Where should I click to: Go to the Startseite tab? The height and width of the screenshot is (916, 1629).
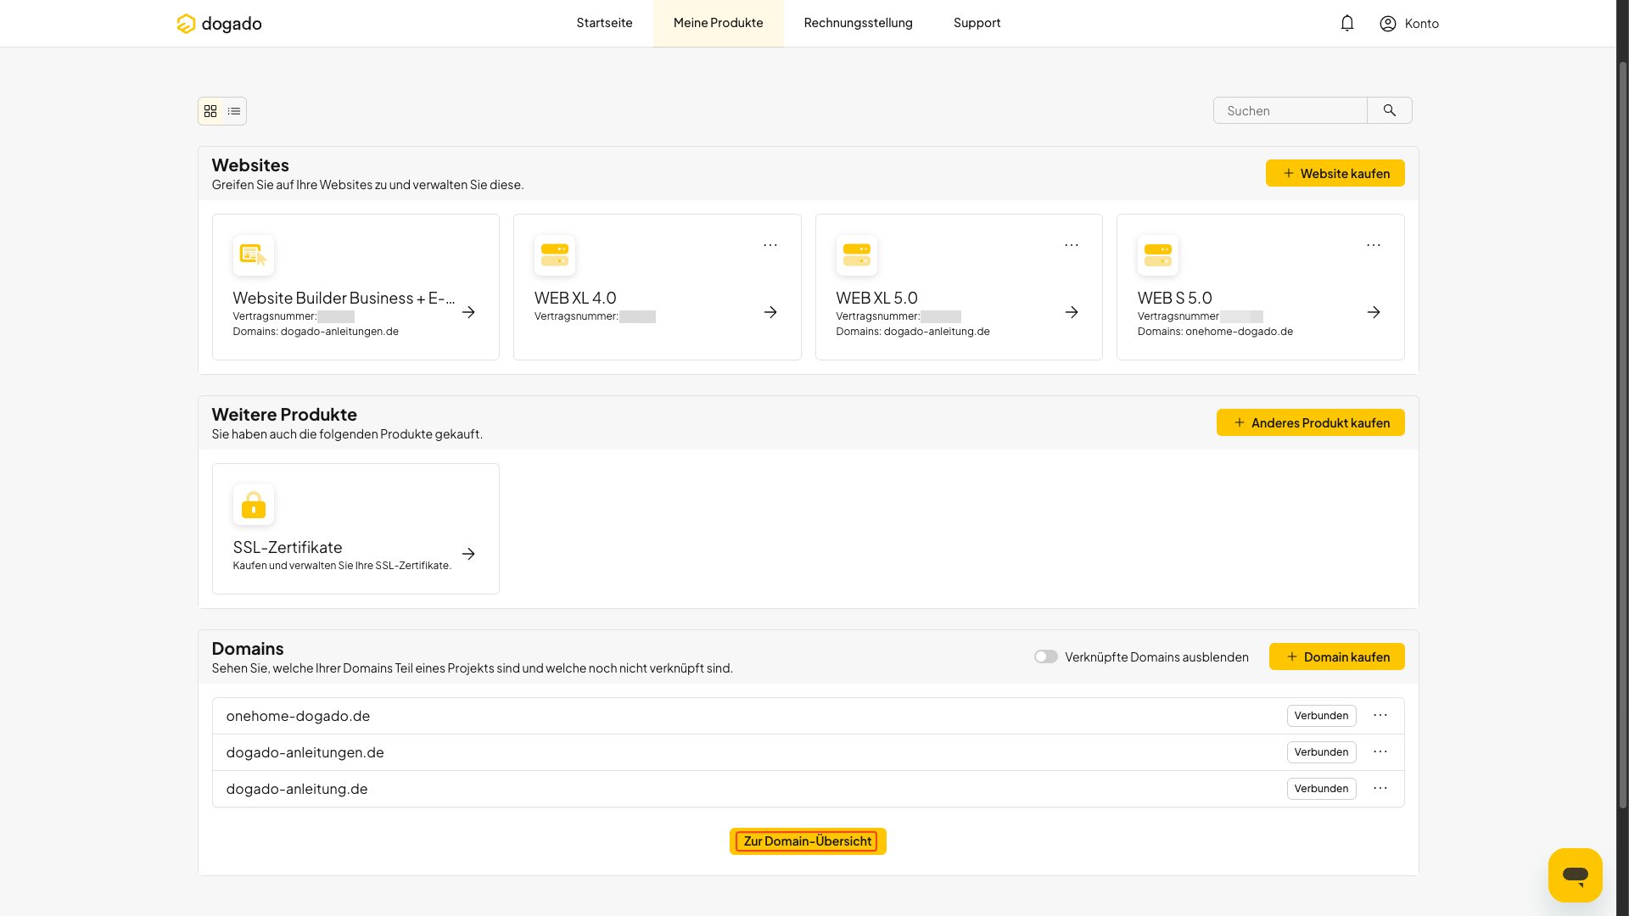(604, 23)
